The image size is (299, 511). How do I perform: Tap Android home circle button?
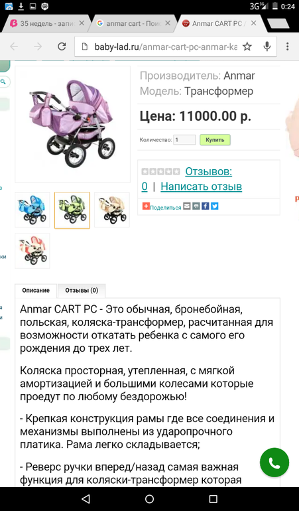[x=150, y=498]
